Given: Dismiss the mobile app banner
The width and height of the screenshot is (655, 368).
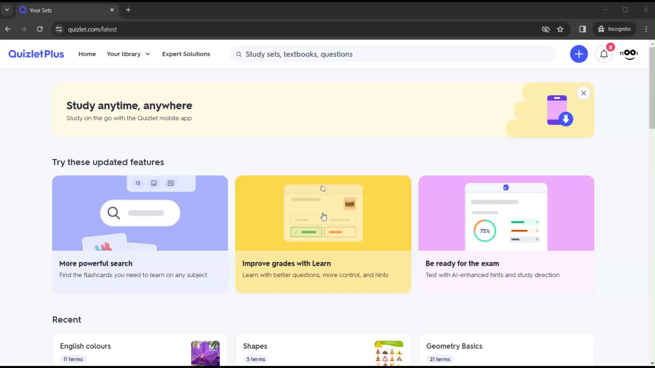Looking at the screenshot, I should 583,93.
